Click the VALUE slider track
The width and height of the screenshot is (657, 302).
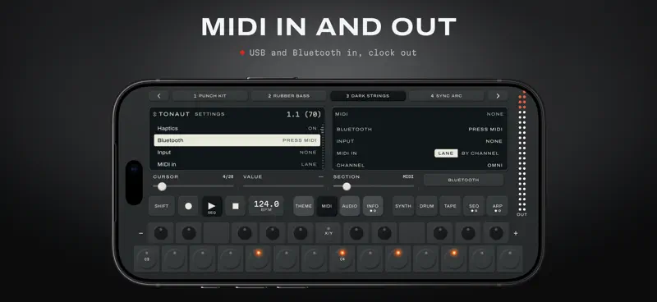point(283,186)
